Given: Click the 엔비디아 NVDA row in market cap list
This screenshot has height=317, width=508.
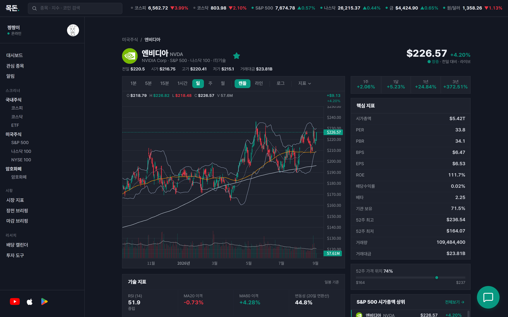Looking at the screenshot, I should (409, 315).
